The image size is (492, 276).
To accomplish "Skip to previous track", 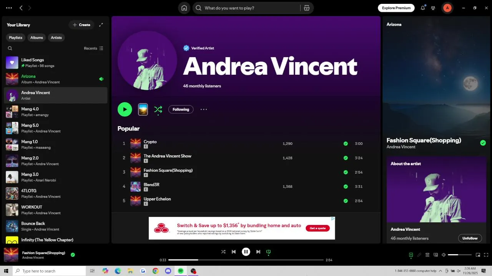I will click(x=234, y=252).
